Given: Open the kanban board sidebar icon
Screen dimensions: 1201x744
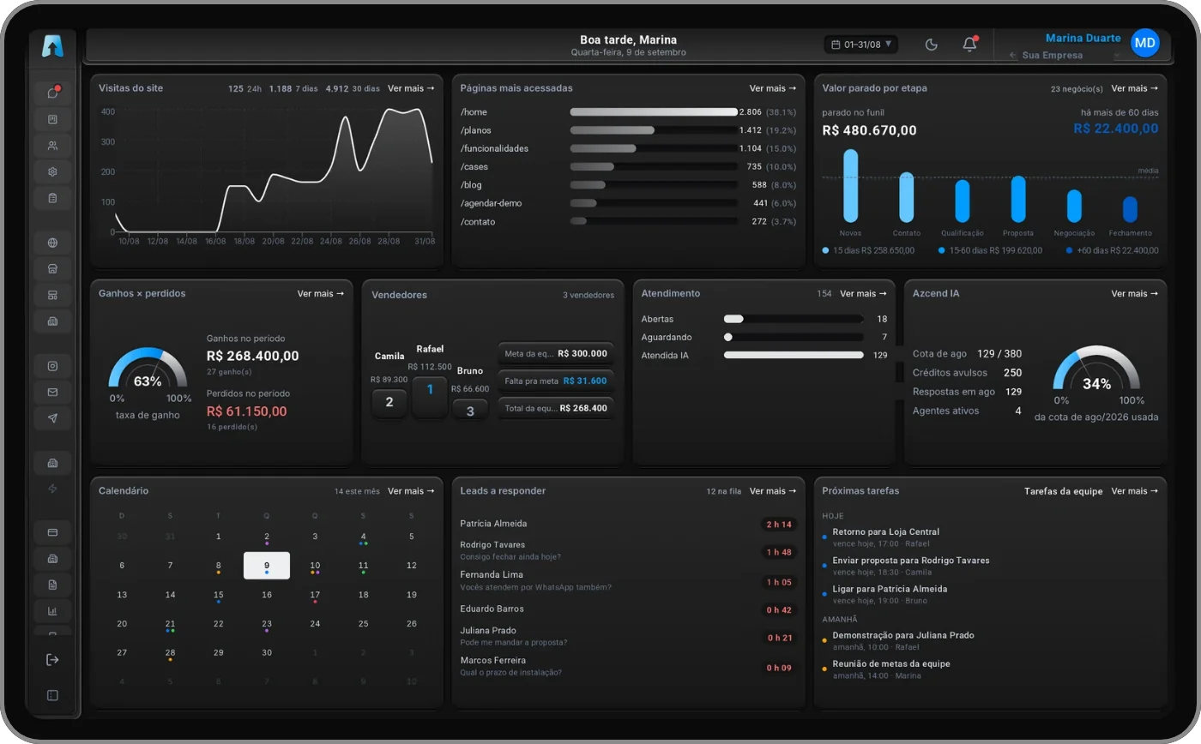Looking at the screenshot, I should point(52,119).
